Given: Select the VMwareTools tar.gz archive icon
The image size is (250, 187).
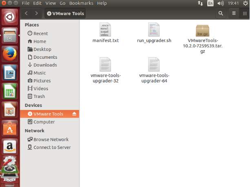Looking at the screenshot, I should tap(202, 31).
